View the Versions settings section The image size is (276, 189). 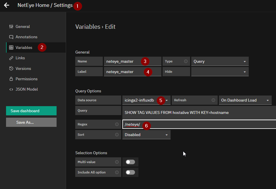pyautogui.click(x=36, y=68)
